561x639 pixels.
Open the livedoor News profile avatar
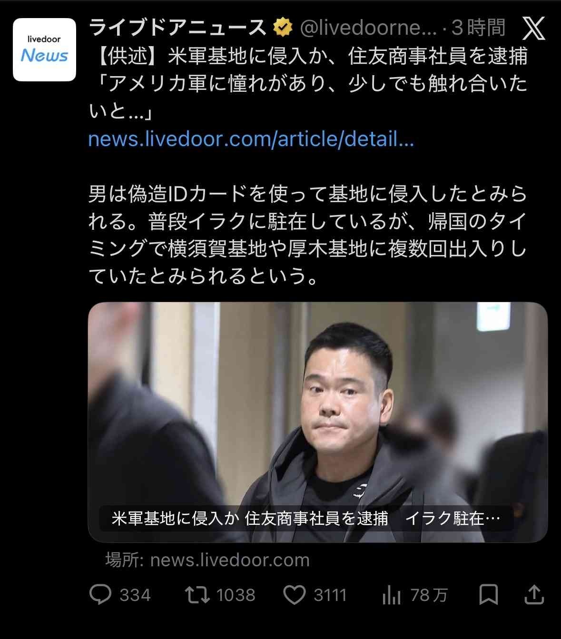pyautogui.click(x=44, y=49)
